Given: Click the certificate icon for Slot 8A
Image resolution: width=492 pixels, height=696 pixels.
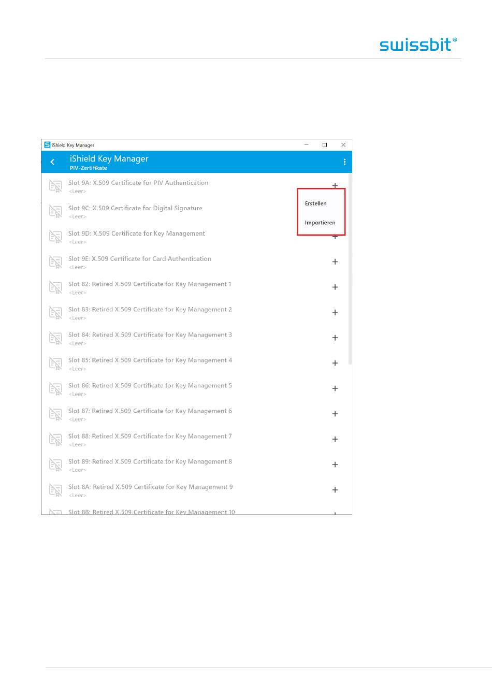Looking at the screenshot, I should point(55,490).
